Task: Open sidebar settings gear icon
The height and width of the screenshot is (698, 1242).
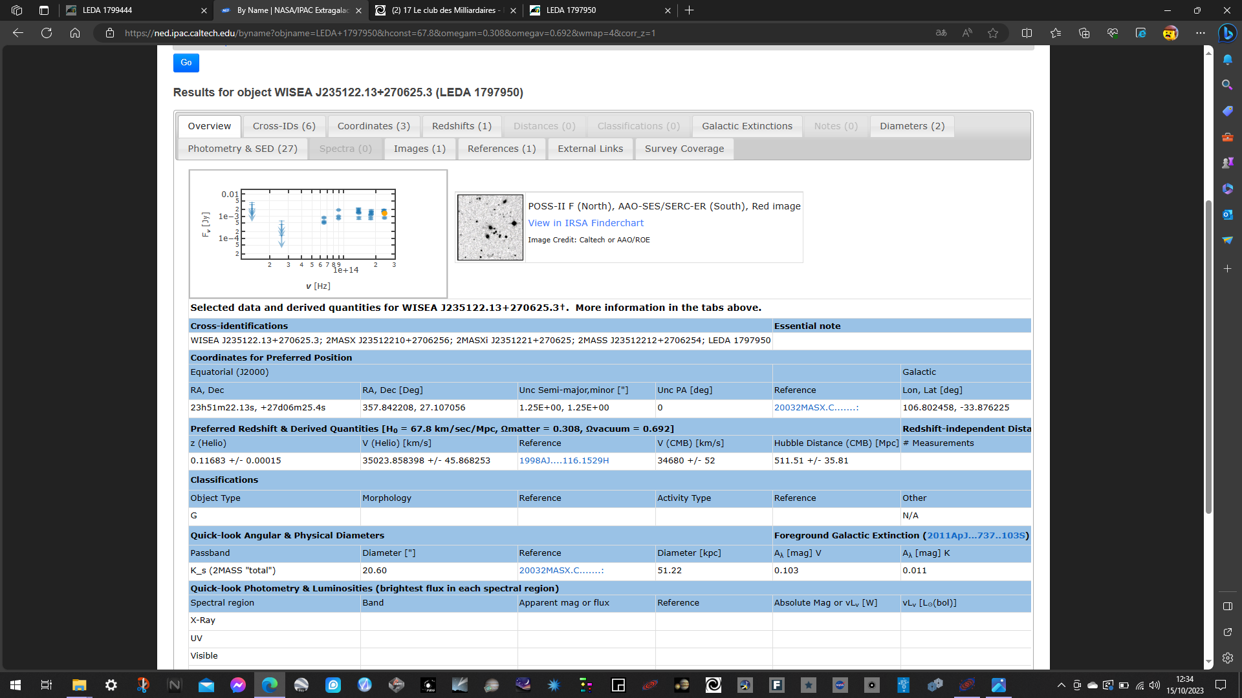Action: point(1227,658)
